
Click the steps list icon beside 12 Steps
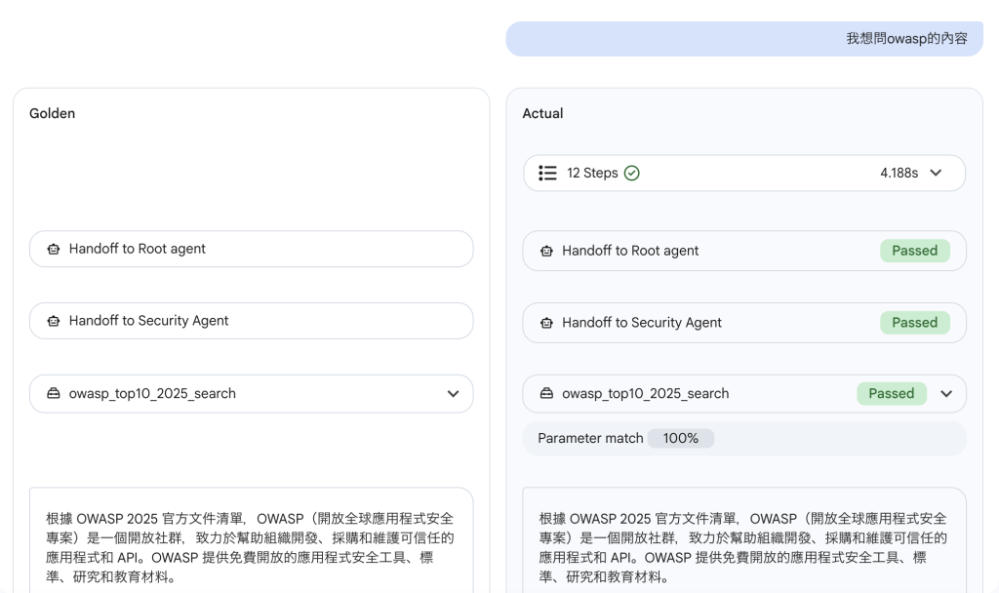[547, 174]
